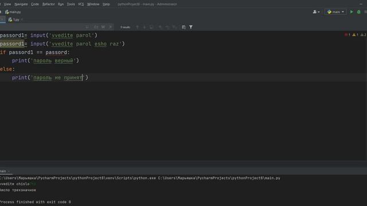
Task: Click the python.exe path in console output
Action: click(78, 178)
